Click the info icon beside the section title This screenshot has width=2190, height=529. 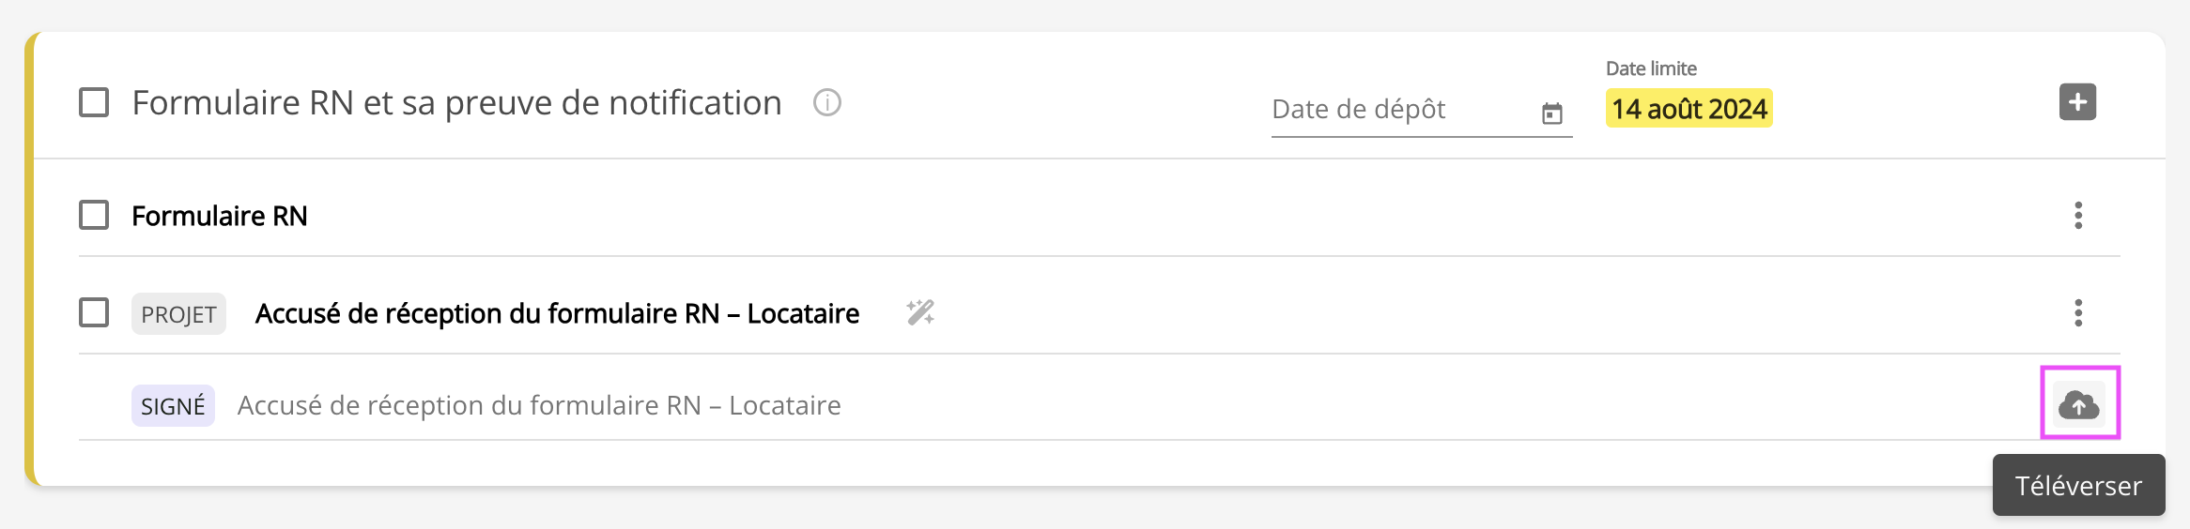(x=826, y=102)
